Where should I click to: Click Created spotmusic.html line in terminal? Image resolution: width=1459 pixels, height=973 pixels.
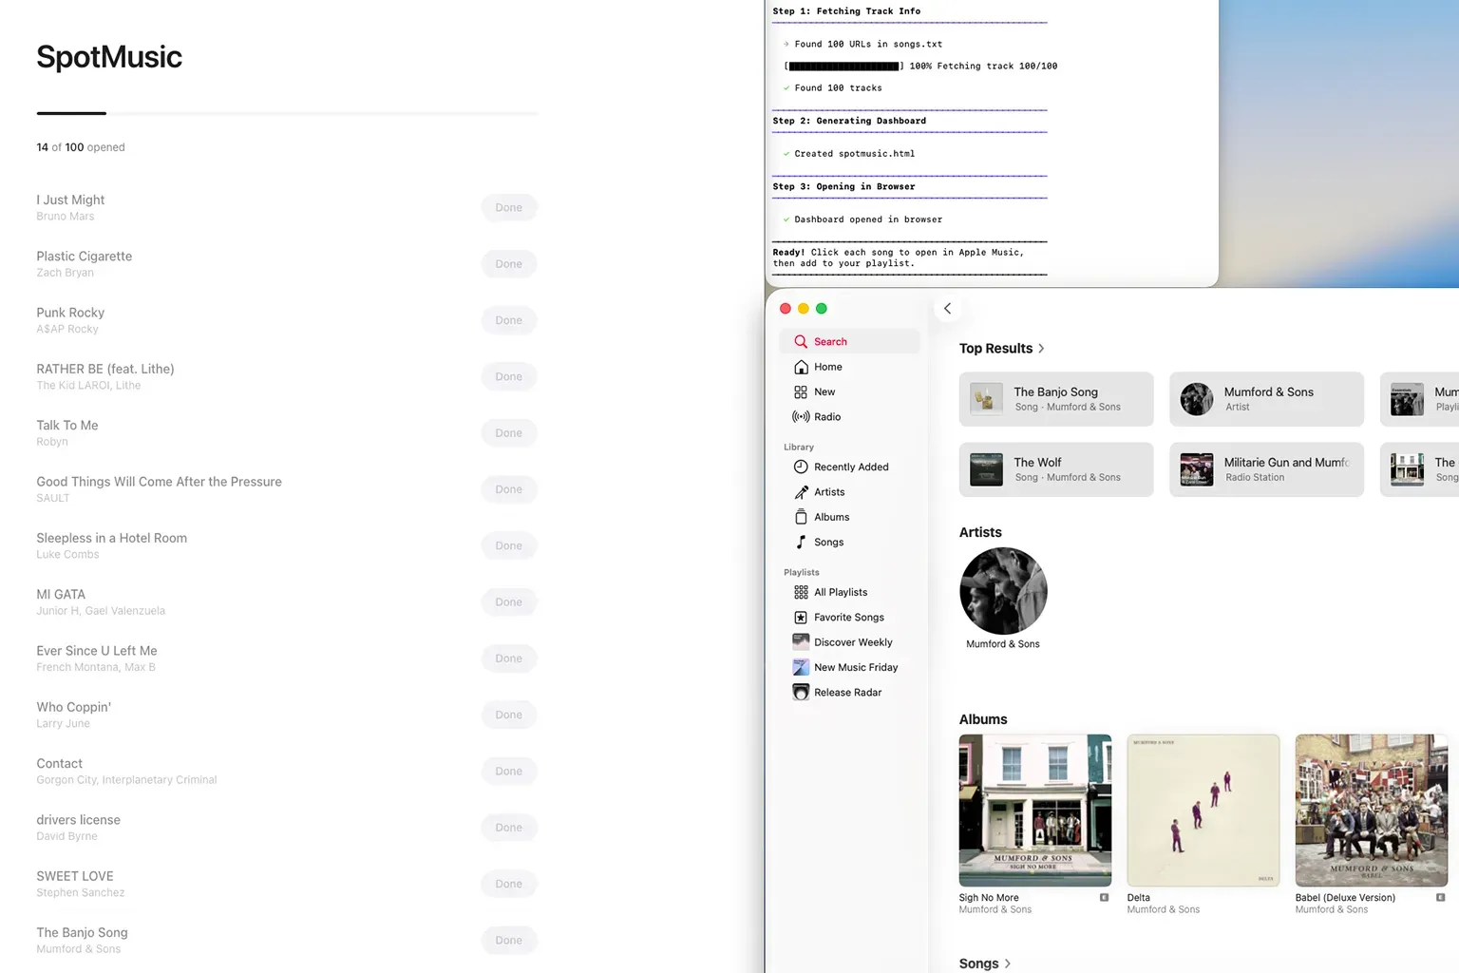pos(854,154)
